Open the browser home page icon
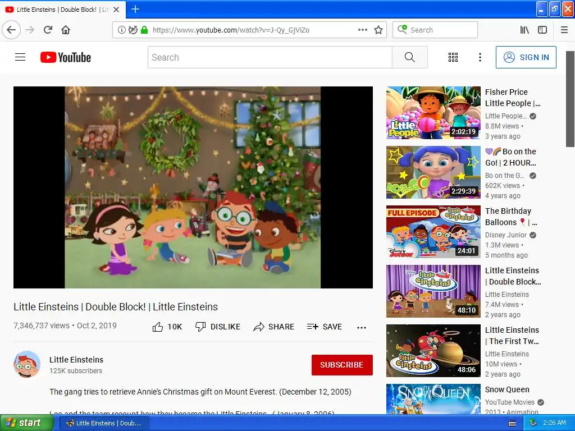This screenshot has height=431, width=575. [x=66, y=30]
